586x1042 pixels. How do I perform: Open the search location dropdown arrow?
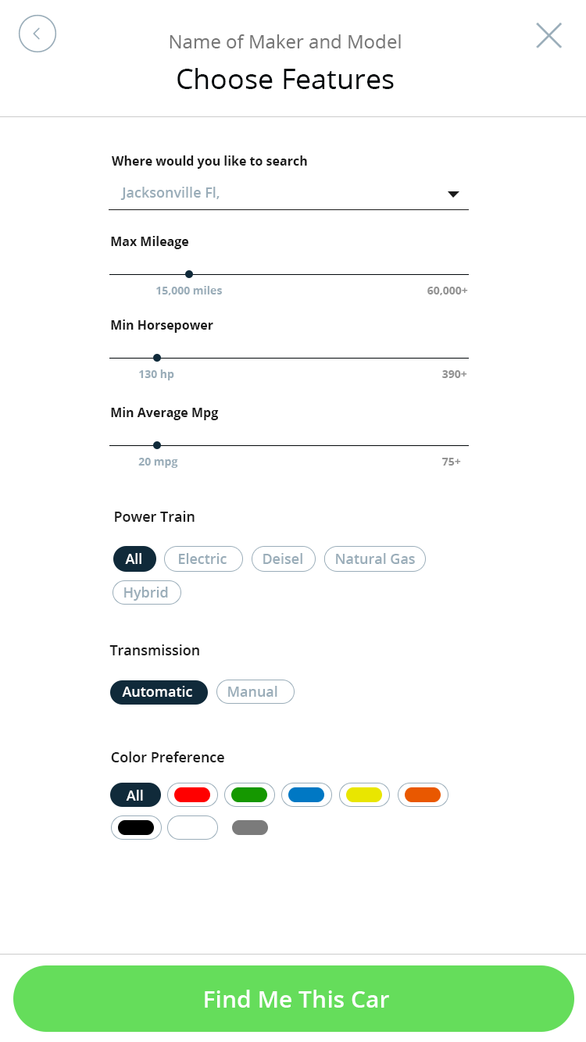(x=453, y=194)
